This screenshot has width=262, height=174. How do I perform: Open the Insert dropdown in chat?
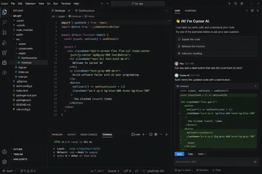pyautogui.click(x=202, y=154)
